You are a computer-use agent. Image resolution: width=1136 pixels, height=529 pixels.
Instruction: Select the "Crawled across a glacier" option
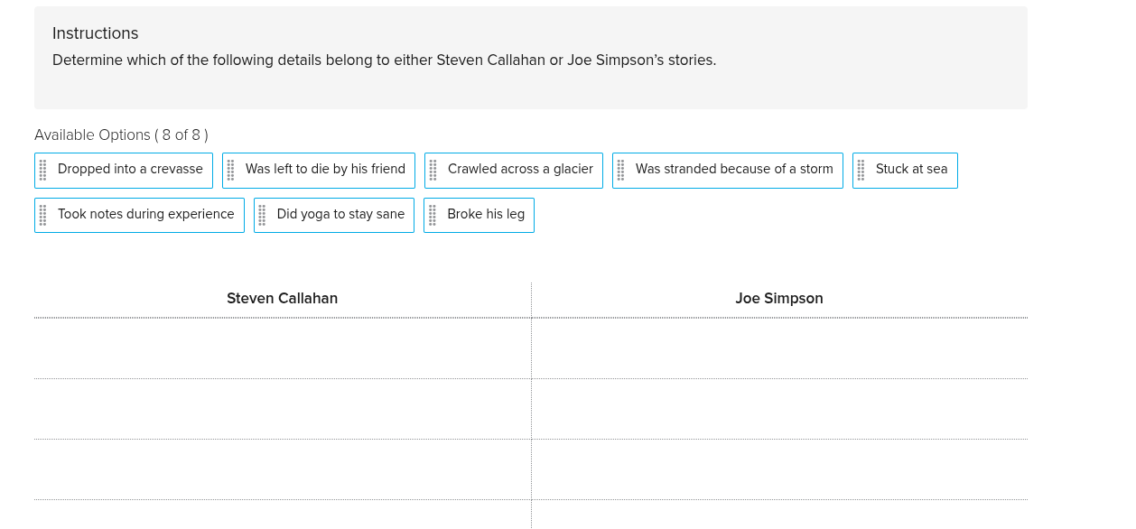coord(522,170)
